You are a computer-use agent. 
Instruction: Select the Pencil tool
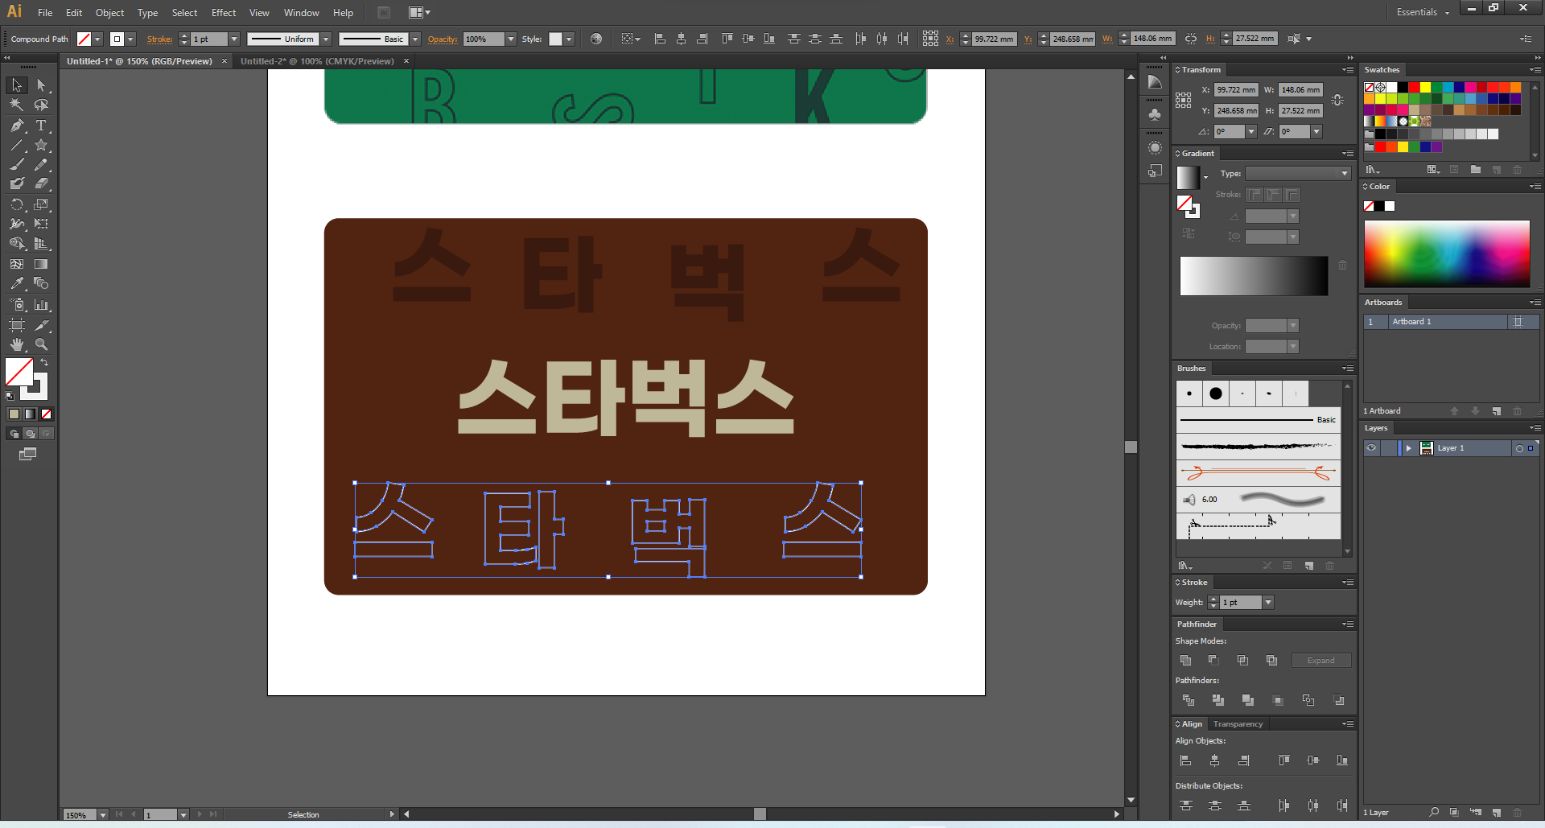pyautogui.click(x=41, y=165)
